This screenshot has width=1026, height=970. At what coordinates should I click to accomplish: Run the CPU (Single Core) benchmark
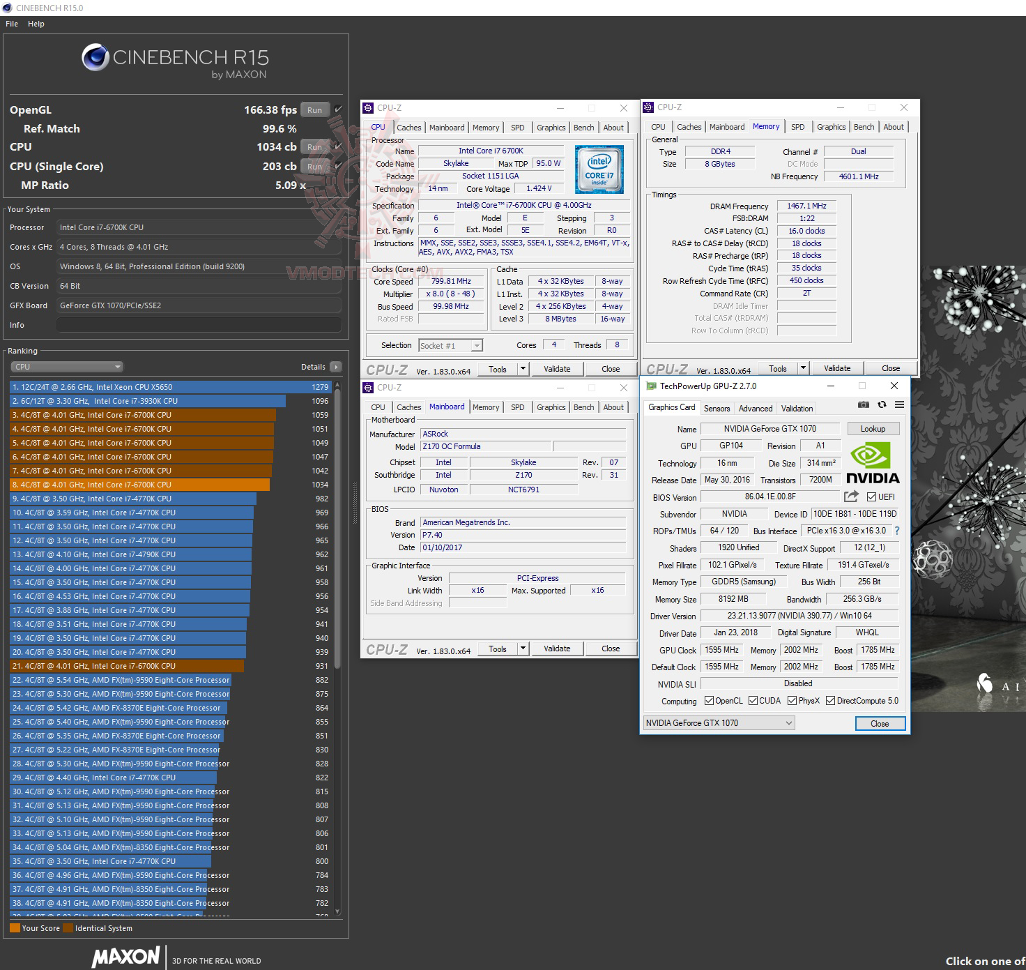[314, 167]
